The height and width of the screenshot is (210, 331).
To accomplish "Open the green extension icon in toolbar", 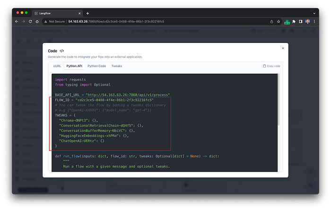I will click(x=287, y=22).
